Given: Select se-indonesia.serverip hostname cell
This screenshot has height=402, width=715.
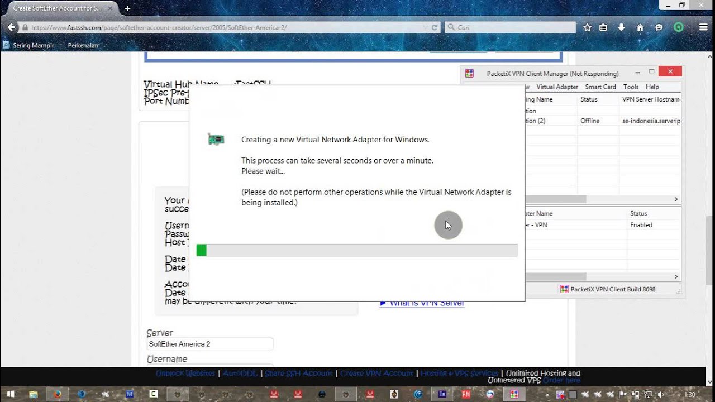Looking at the screenshot, I should (x=651, y=121).
